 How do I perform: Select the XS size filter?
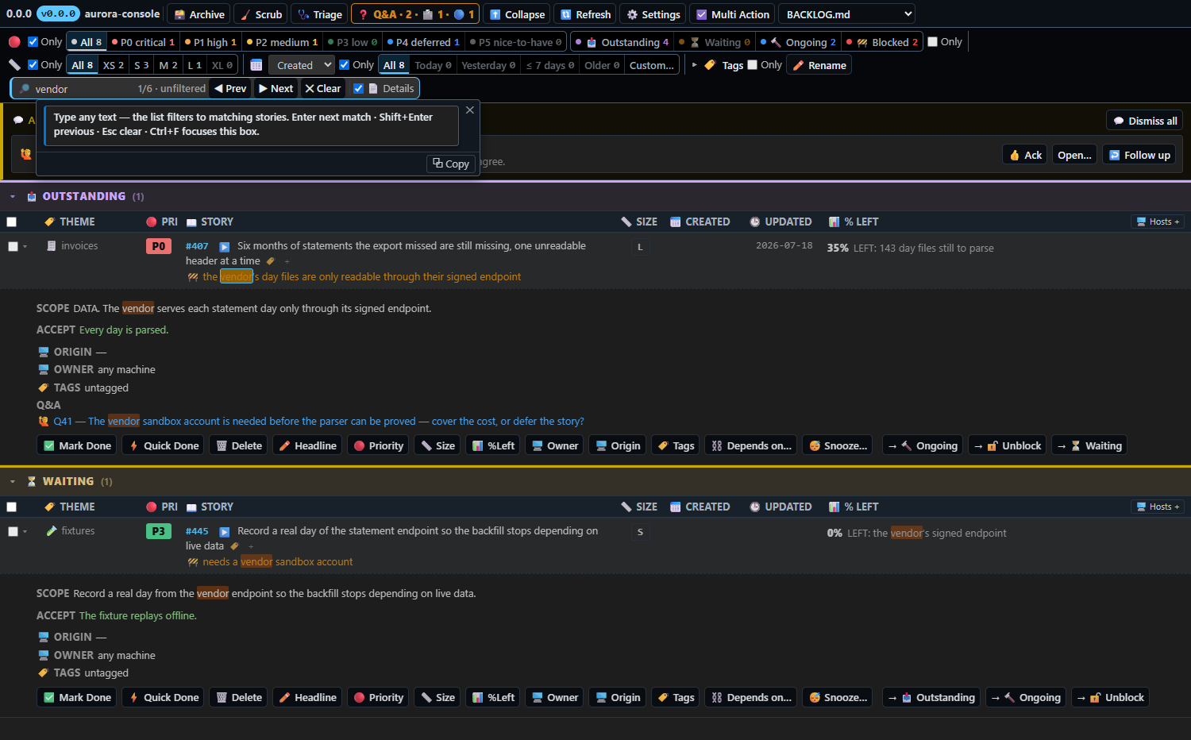coord(114,65)
